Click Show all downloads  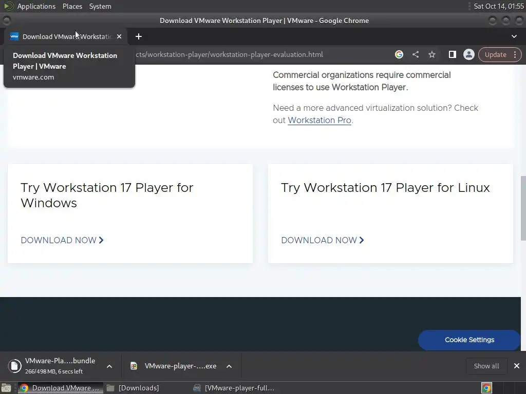click(486, 366)
